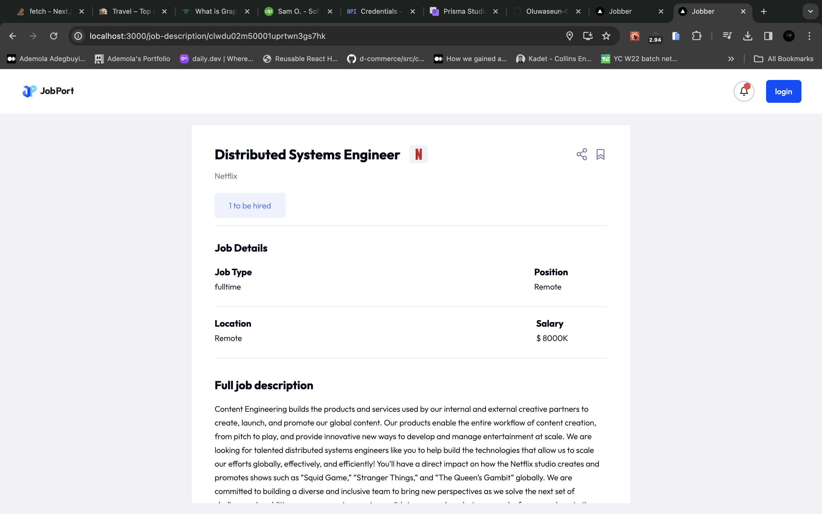The height and width of the screenshot is (514, 822).
Task: Click the '1 to be hired' badge
Action: tap(250, 206)
